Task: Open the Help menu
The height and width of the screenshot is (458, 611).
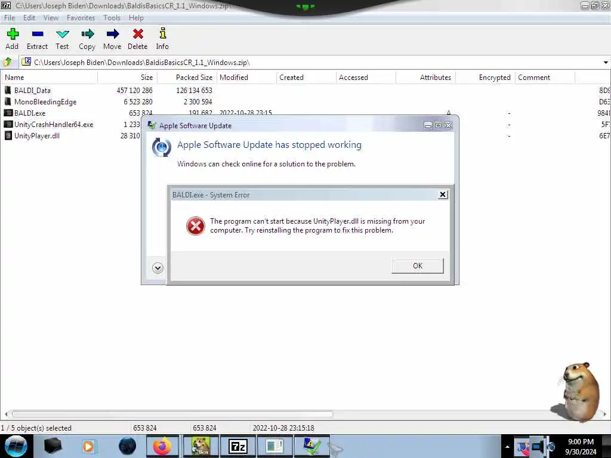Action: pos(136,17)
